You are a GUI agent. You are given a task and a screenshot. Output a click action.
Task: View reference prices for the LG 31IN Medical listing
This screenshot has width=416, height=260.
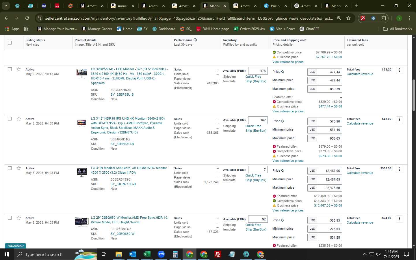(x=288, y=210)
